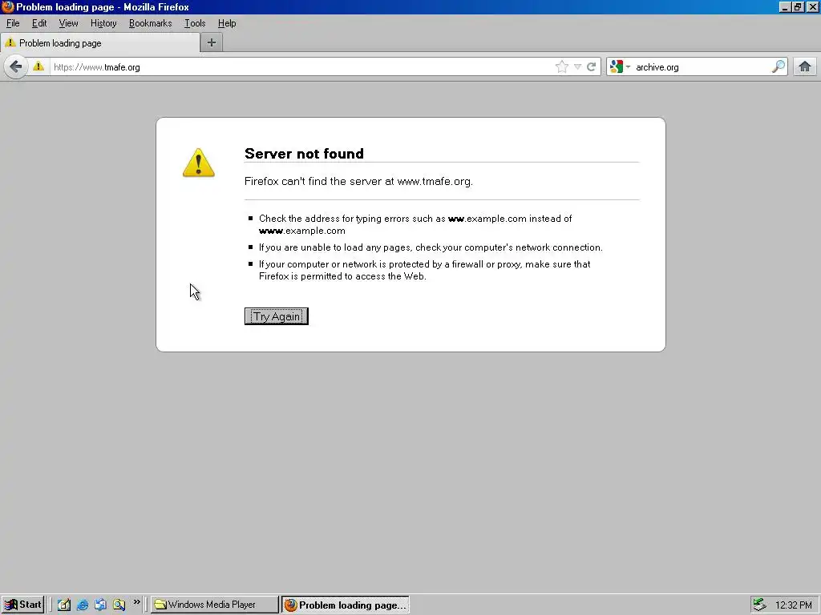Open the File menu

(13, 23)
